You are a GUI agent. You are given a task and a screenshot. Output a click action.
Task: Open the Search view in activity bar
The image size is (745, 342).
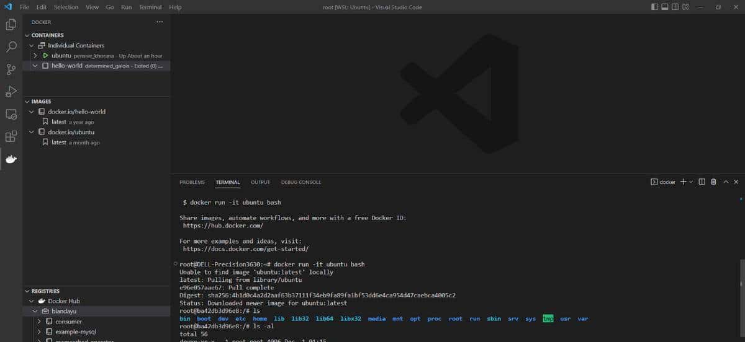[x=11, y=46]
